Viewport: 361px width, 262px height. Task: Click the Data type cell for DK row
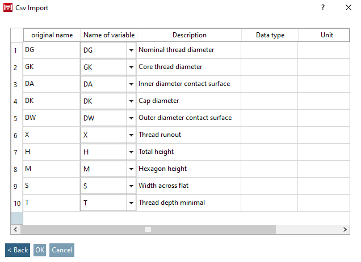tap(270, 101)
